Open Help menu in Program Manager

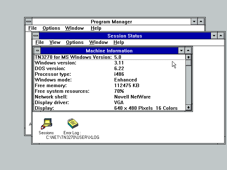pos(96,28)
